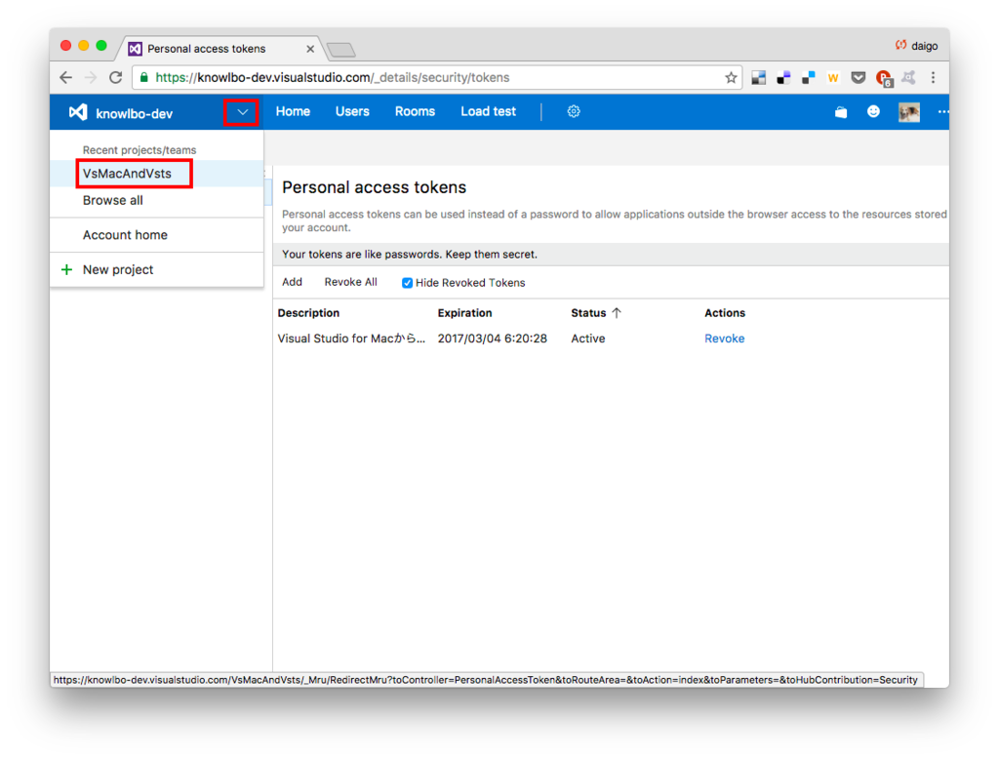This screenshot has height=759, width=999.
Task: Click the gray checkerboard extension icon
Action: click(x=758, y=78)
